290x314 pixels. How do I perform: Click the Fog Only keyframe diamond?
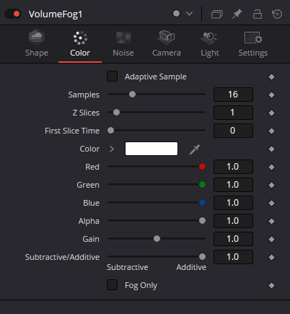271,286
